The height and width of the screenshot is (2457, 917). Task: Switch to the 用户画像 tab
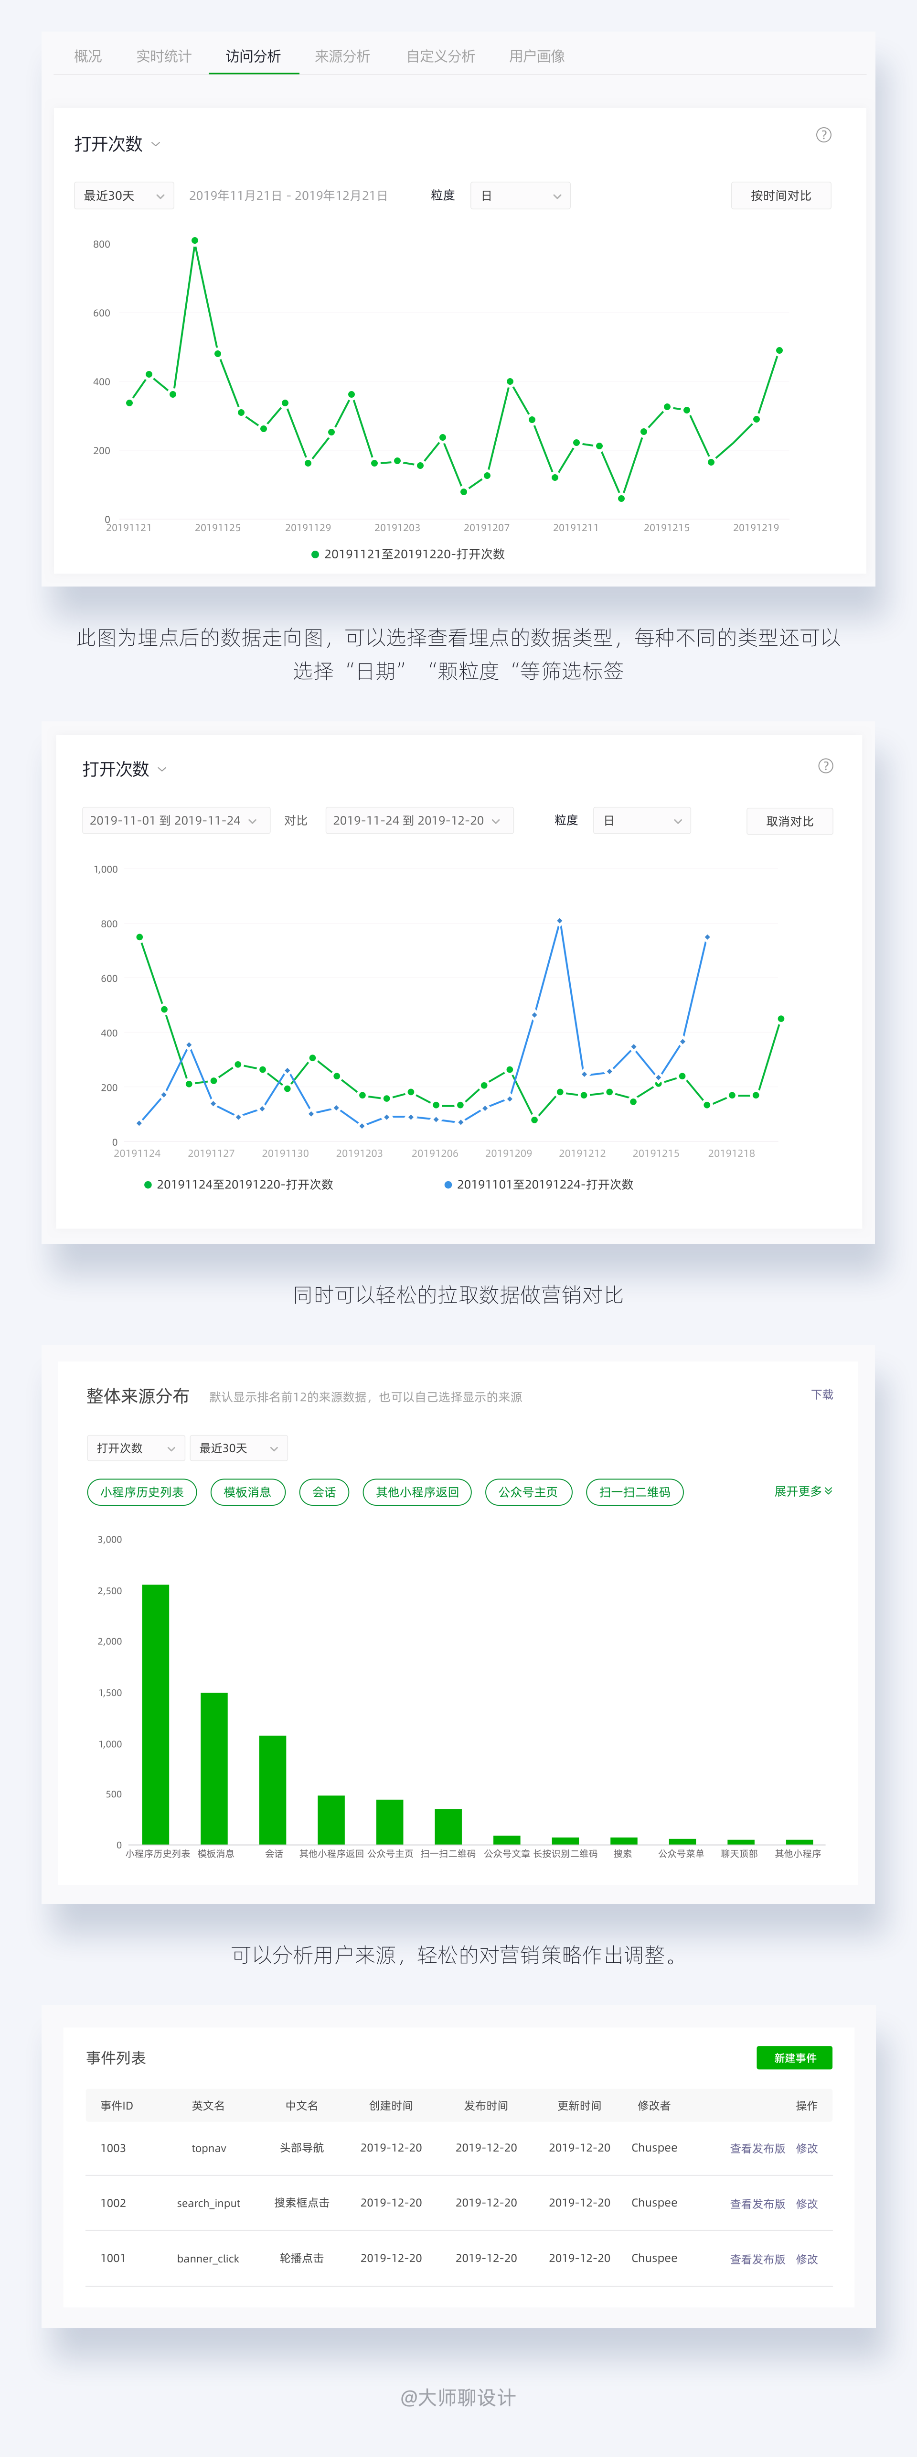[x=537, y=56]
